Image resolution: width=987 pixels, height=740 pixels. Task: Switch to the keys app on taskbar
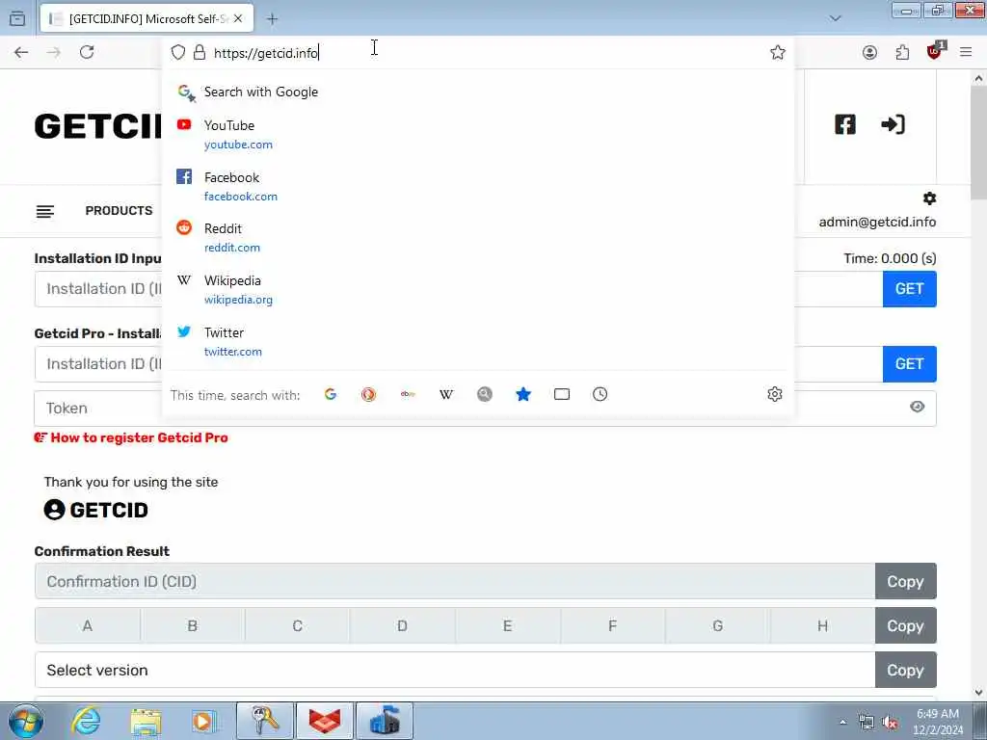tap(265, 721)
